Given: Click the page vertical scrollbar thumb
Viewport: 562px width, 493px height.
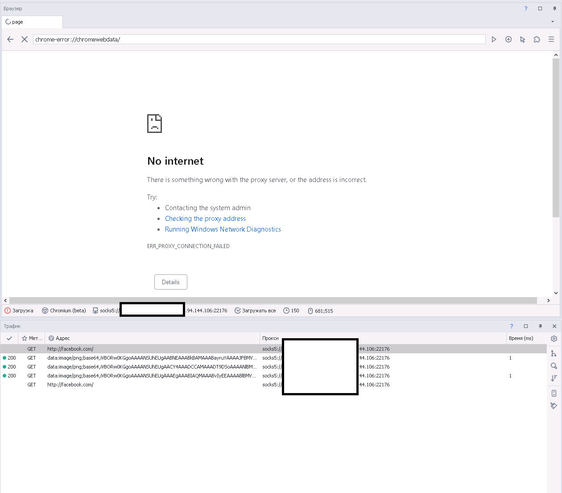Looking at the screenshot, I should tap(556, 137).
